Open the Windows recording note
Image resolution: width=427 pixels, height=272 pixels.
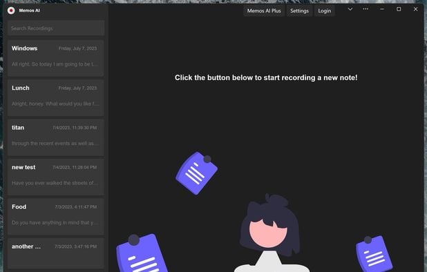click(56, 58)
